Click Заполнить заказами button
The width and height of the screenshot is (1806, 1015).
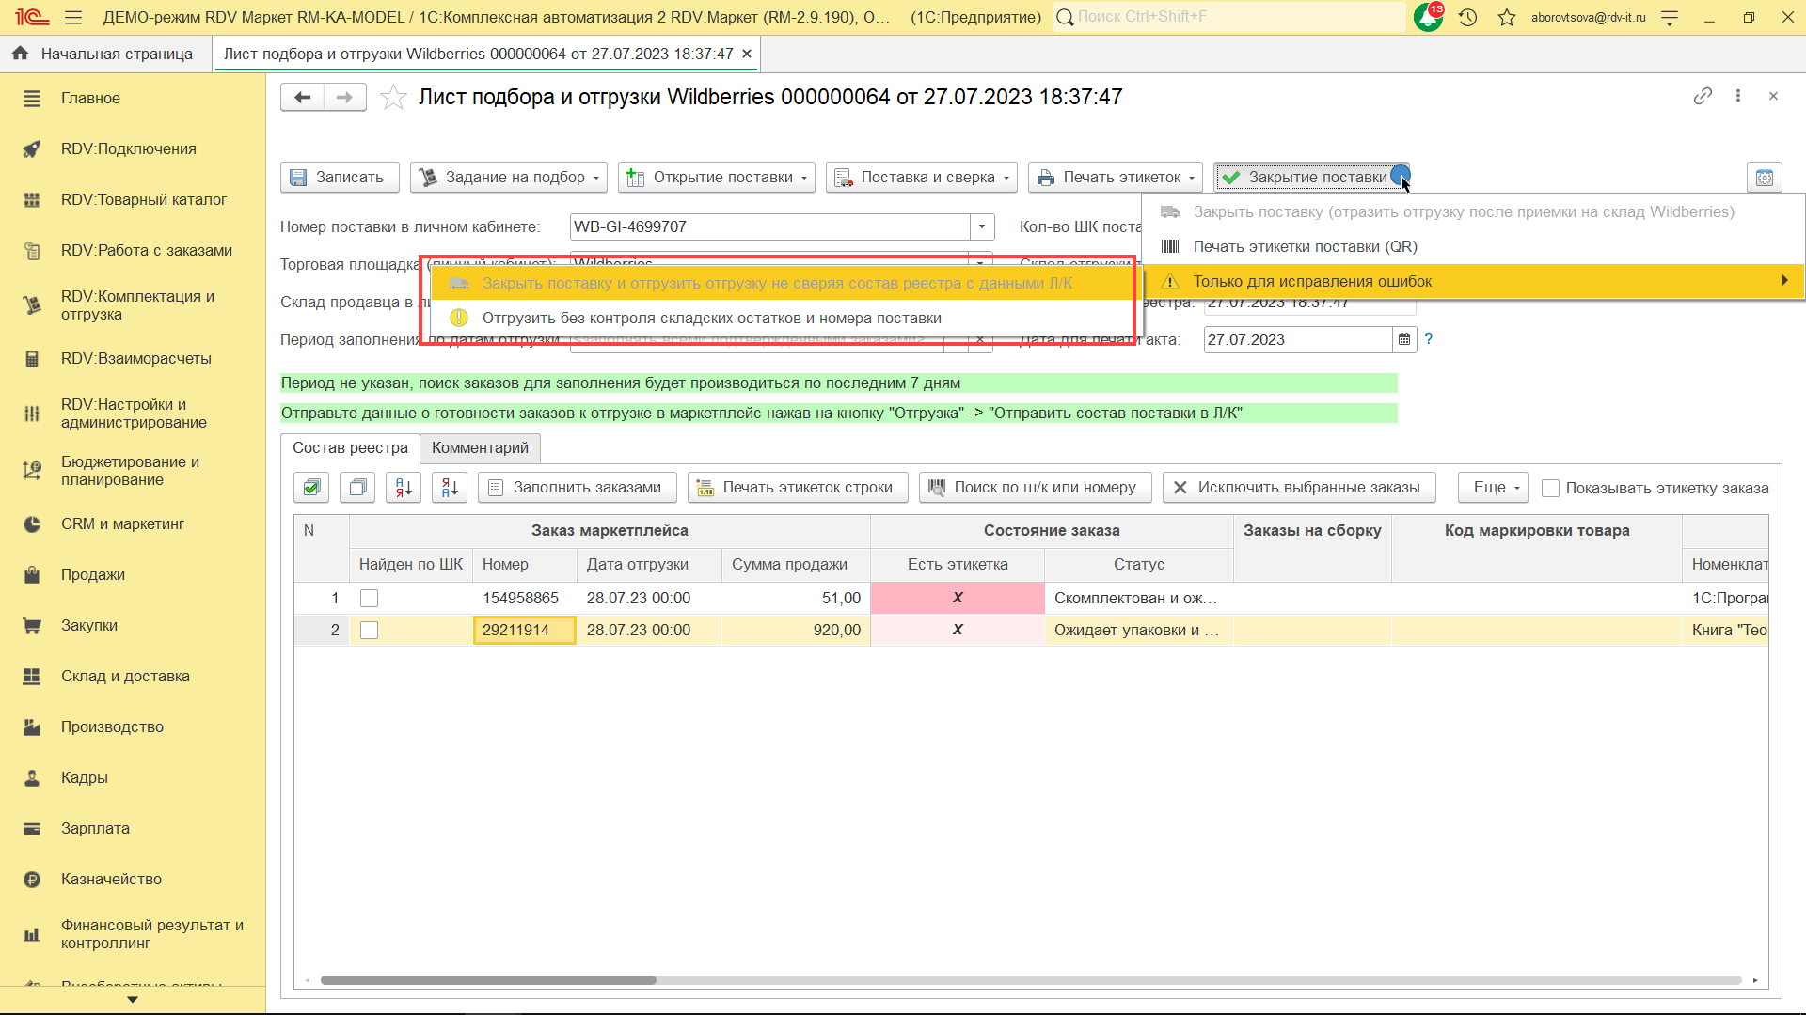(577, 487)
